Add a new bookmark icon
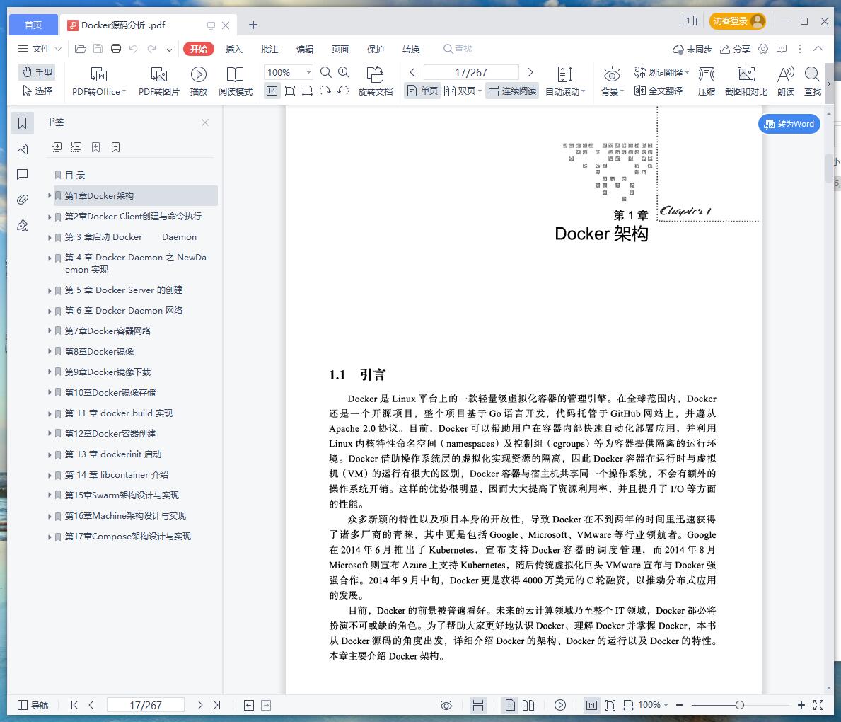Image resolution: width=841 pixels, height=722 pixels. [x=96, y=147]
